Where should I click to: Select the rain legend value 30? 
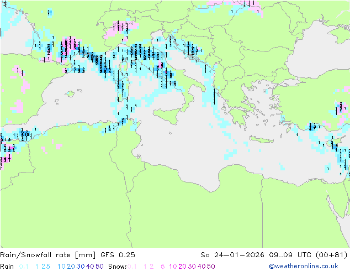coord(81,267)
